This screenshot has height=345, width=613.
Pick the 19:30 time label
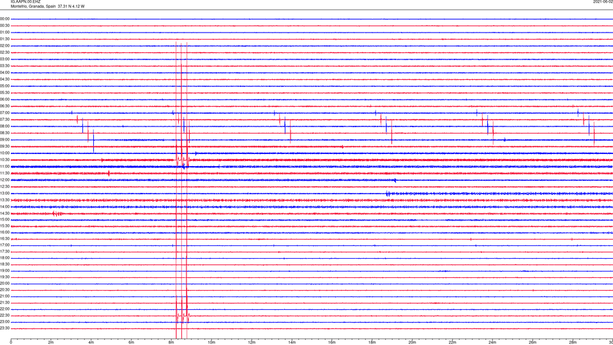(4, 277)
